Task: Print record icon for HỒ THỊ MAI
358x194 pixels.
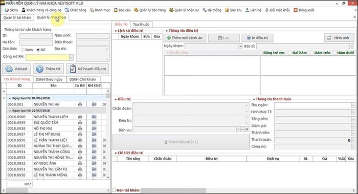Action: click(80, 128)
